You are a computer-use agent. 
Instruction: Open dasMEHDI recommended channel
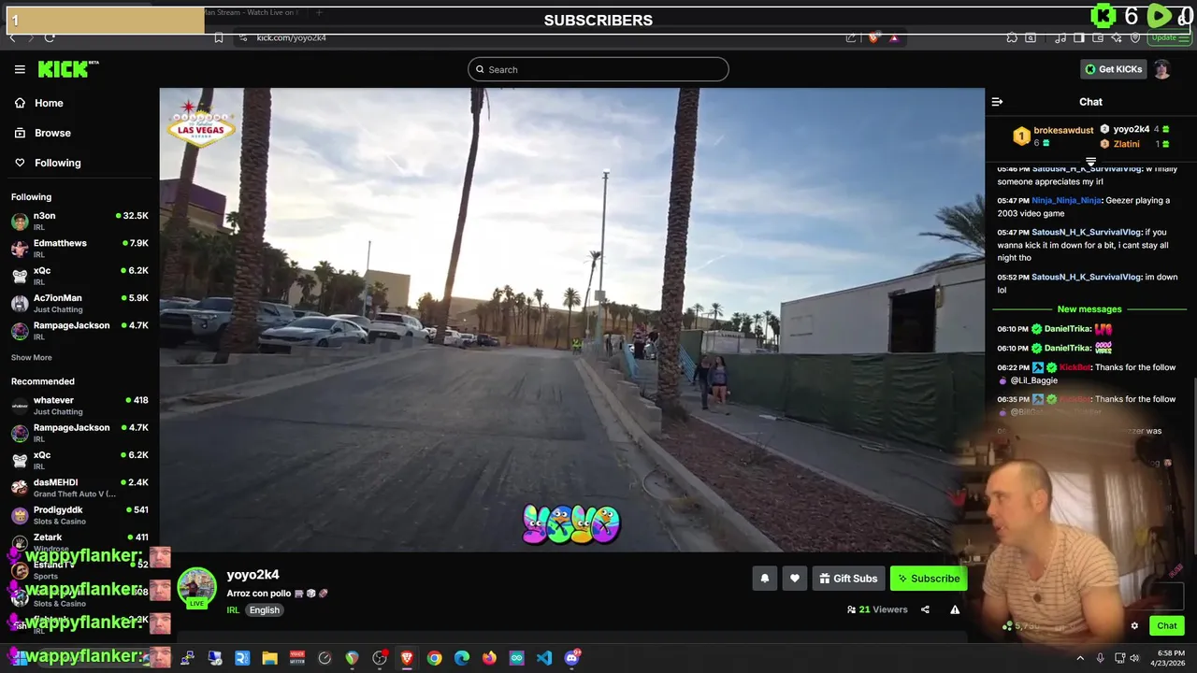point(79,487)
